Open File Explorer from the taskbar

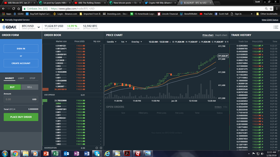25,154
